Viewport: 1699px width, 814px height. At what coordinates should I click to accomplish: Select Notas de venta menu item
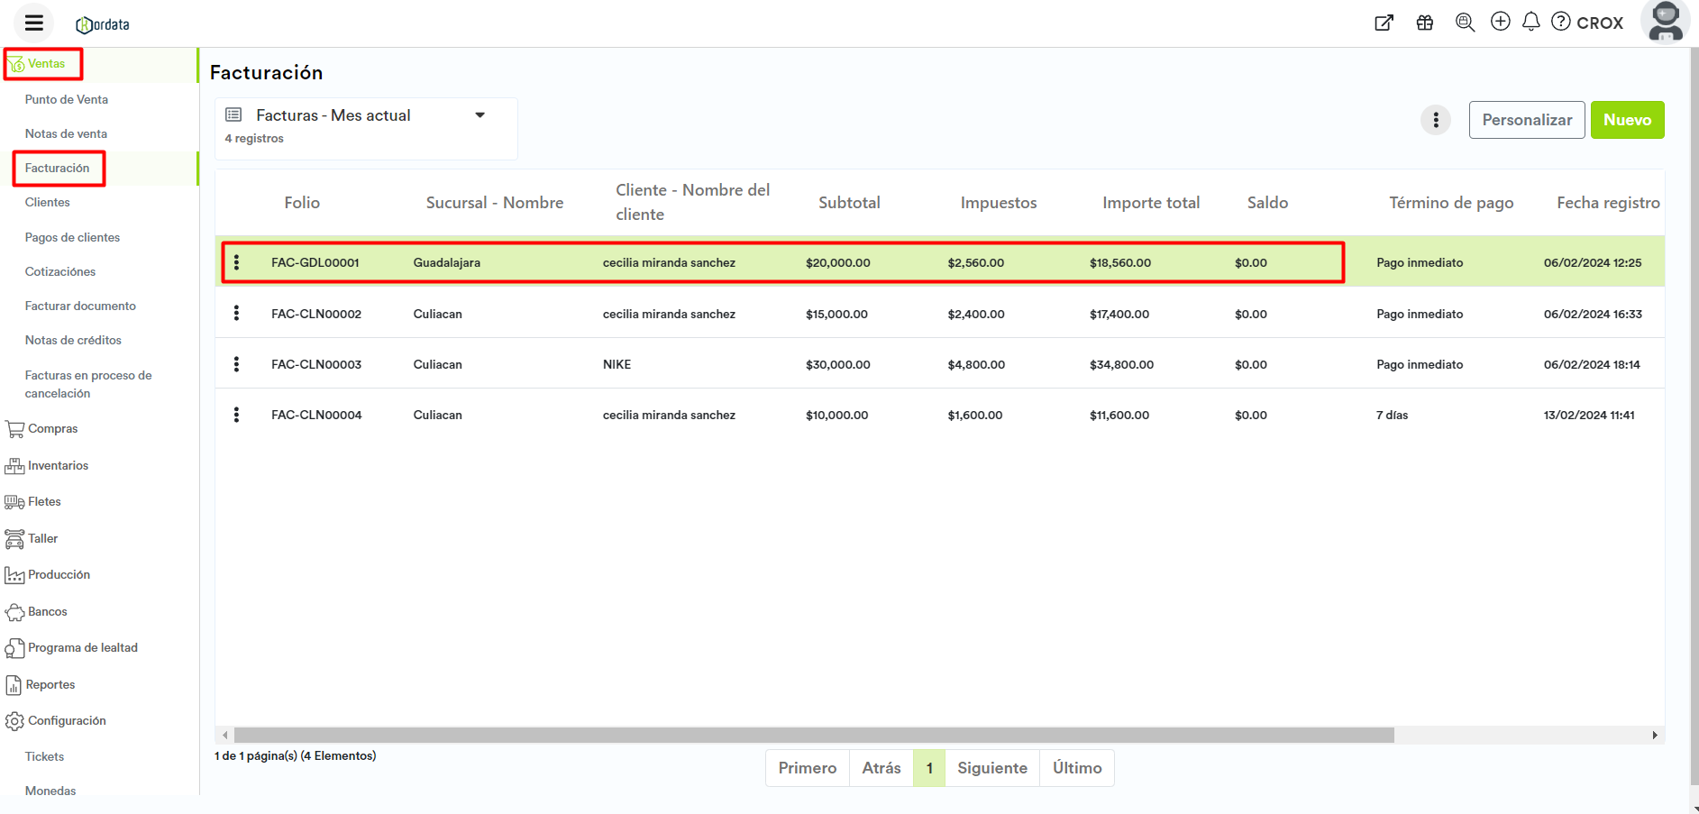66,134
